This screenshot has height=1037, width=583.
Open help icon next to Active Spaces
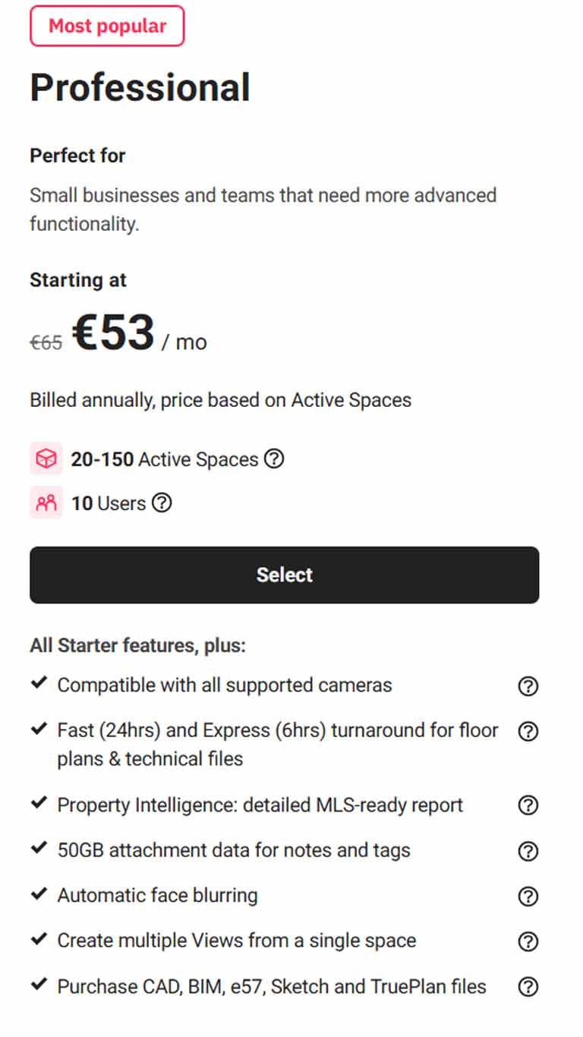(274, 459)
